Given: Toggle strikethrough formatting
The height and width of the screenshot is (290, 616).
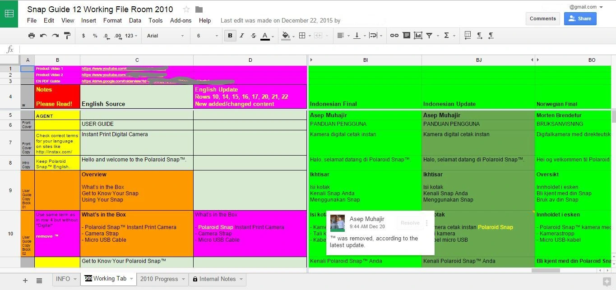Looking at the screenshot, I should [x=254, y=36].
